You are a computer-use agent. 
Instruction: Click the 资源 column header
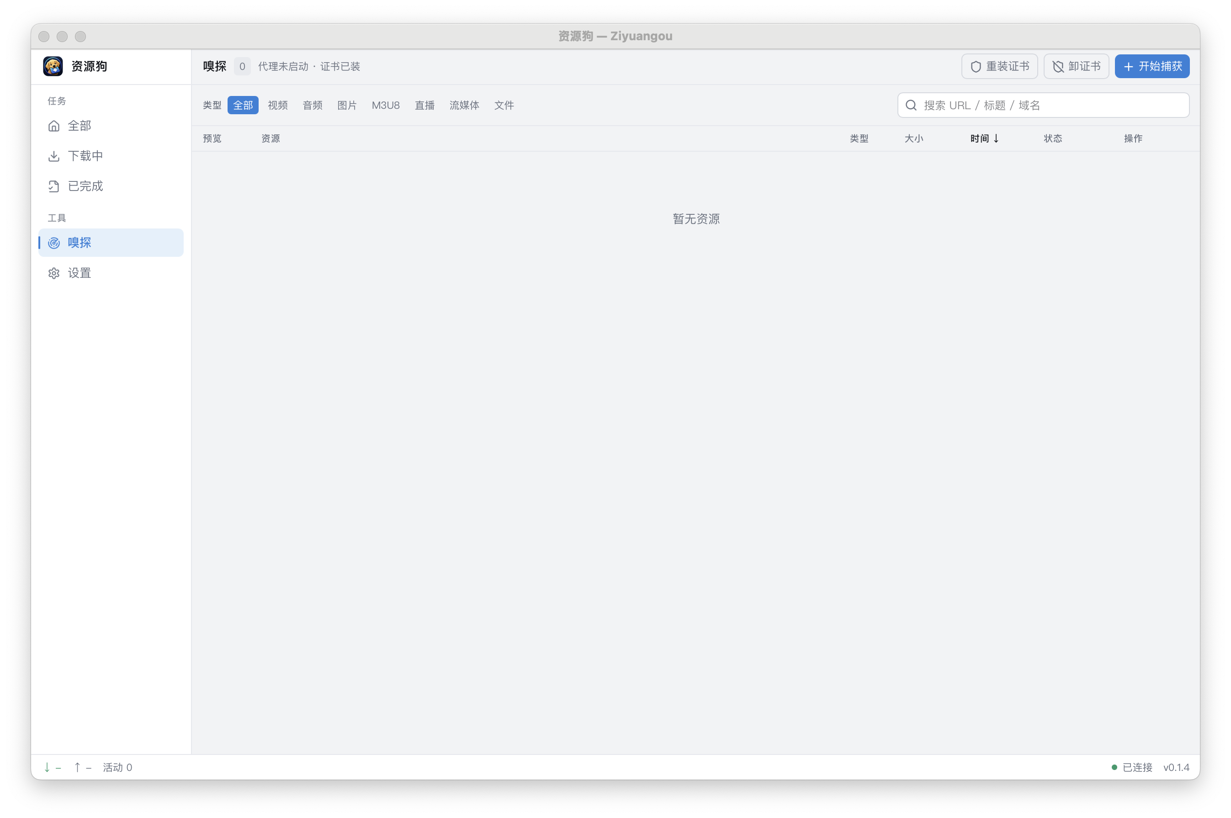coord(270,138)
